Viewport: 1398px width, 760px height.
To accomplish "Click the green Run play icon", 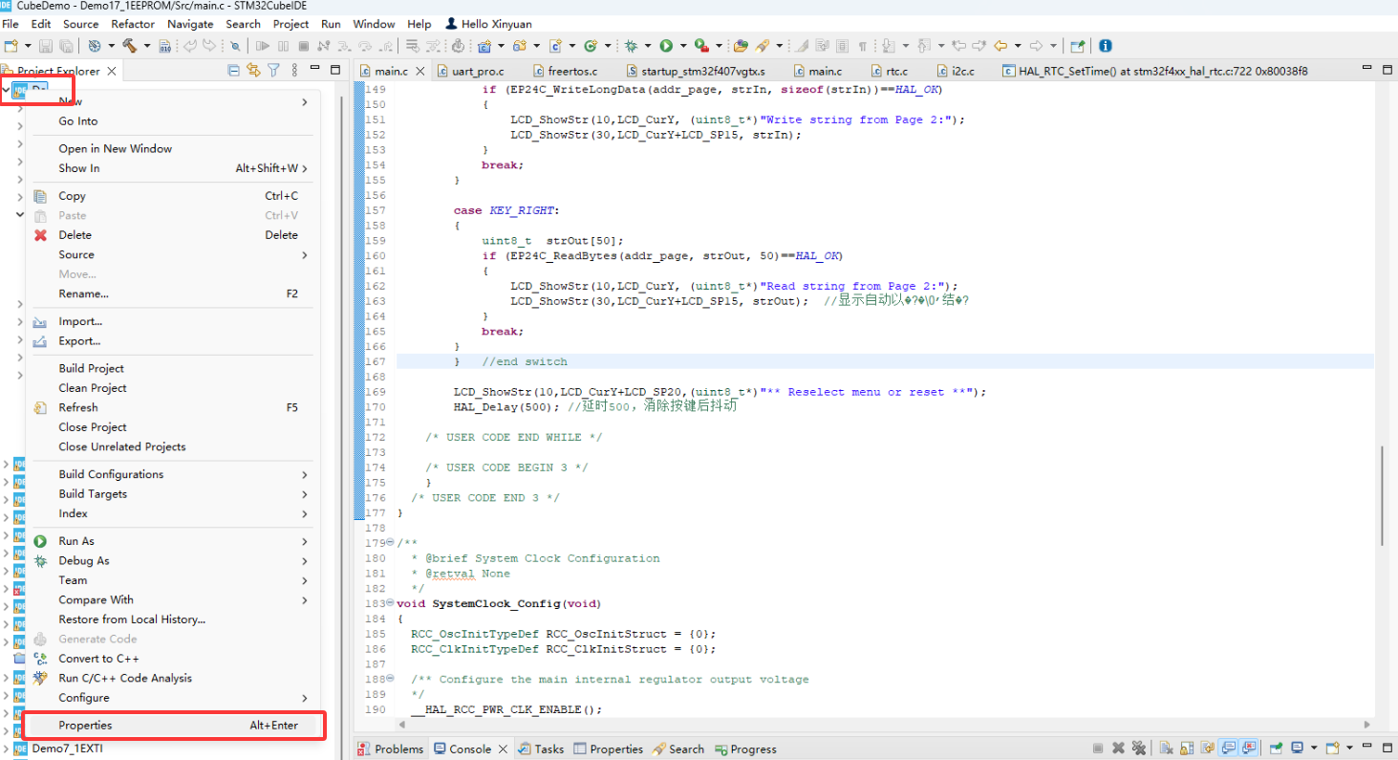I will tap(666, 46).
